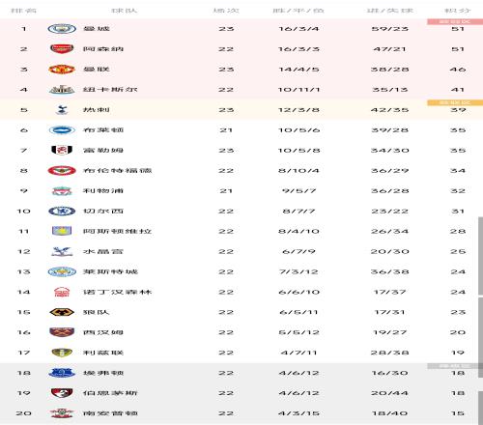
Task: Click the Manchester City club crest
Action: click(x=62, y=29)
